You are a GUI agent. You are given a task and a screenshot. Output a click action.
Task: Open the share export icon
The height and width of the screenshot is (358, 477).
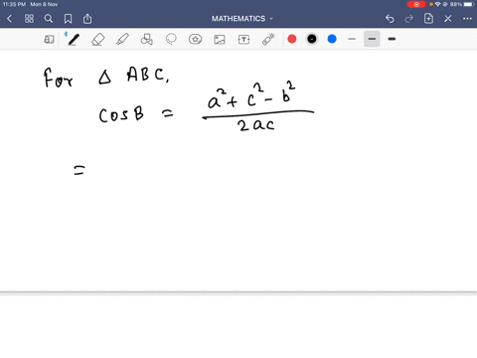coord(87,19)
